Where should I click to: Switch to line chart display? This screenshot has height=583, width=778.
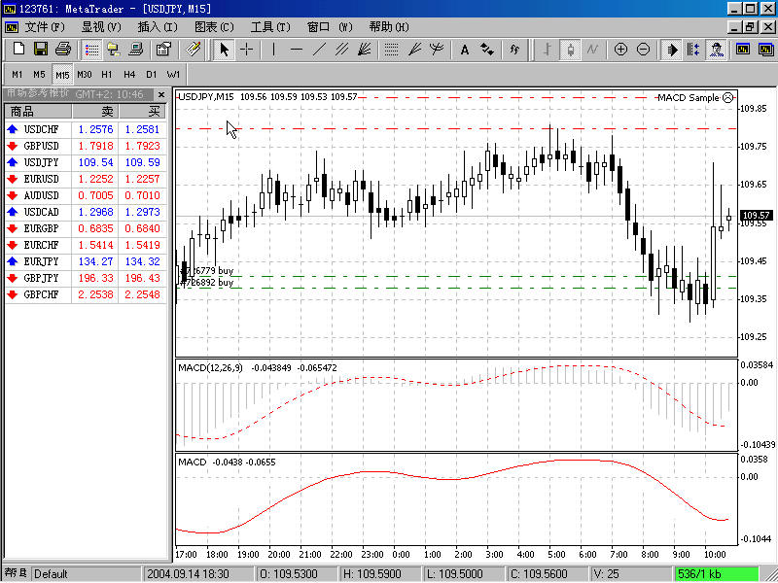(592, 50)
